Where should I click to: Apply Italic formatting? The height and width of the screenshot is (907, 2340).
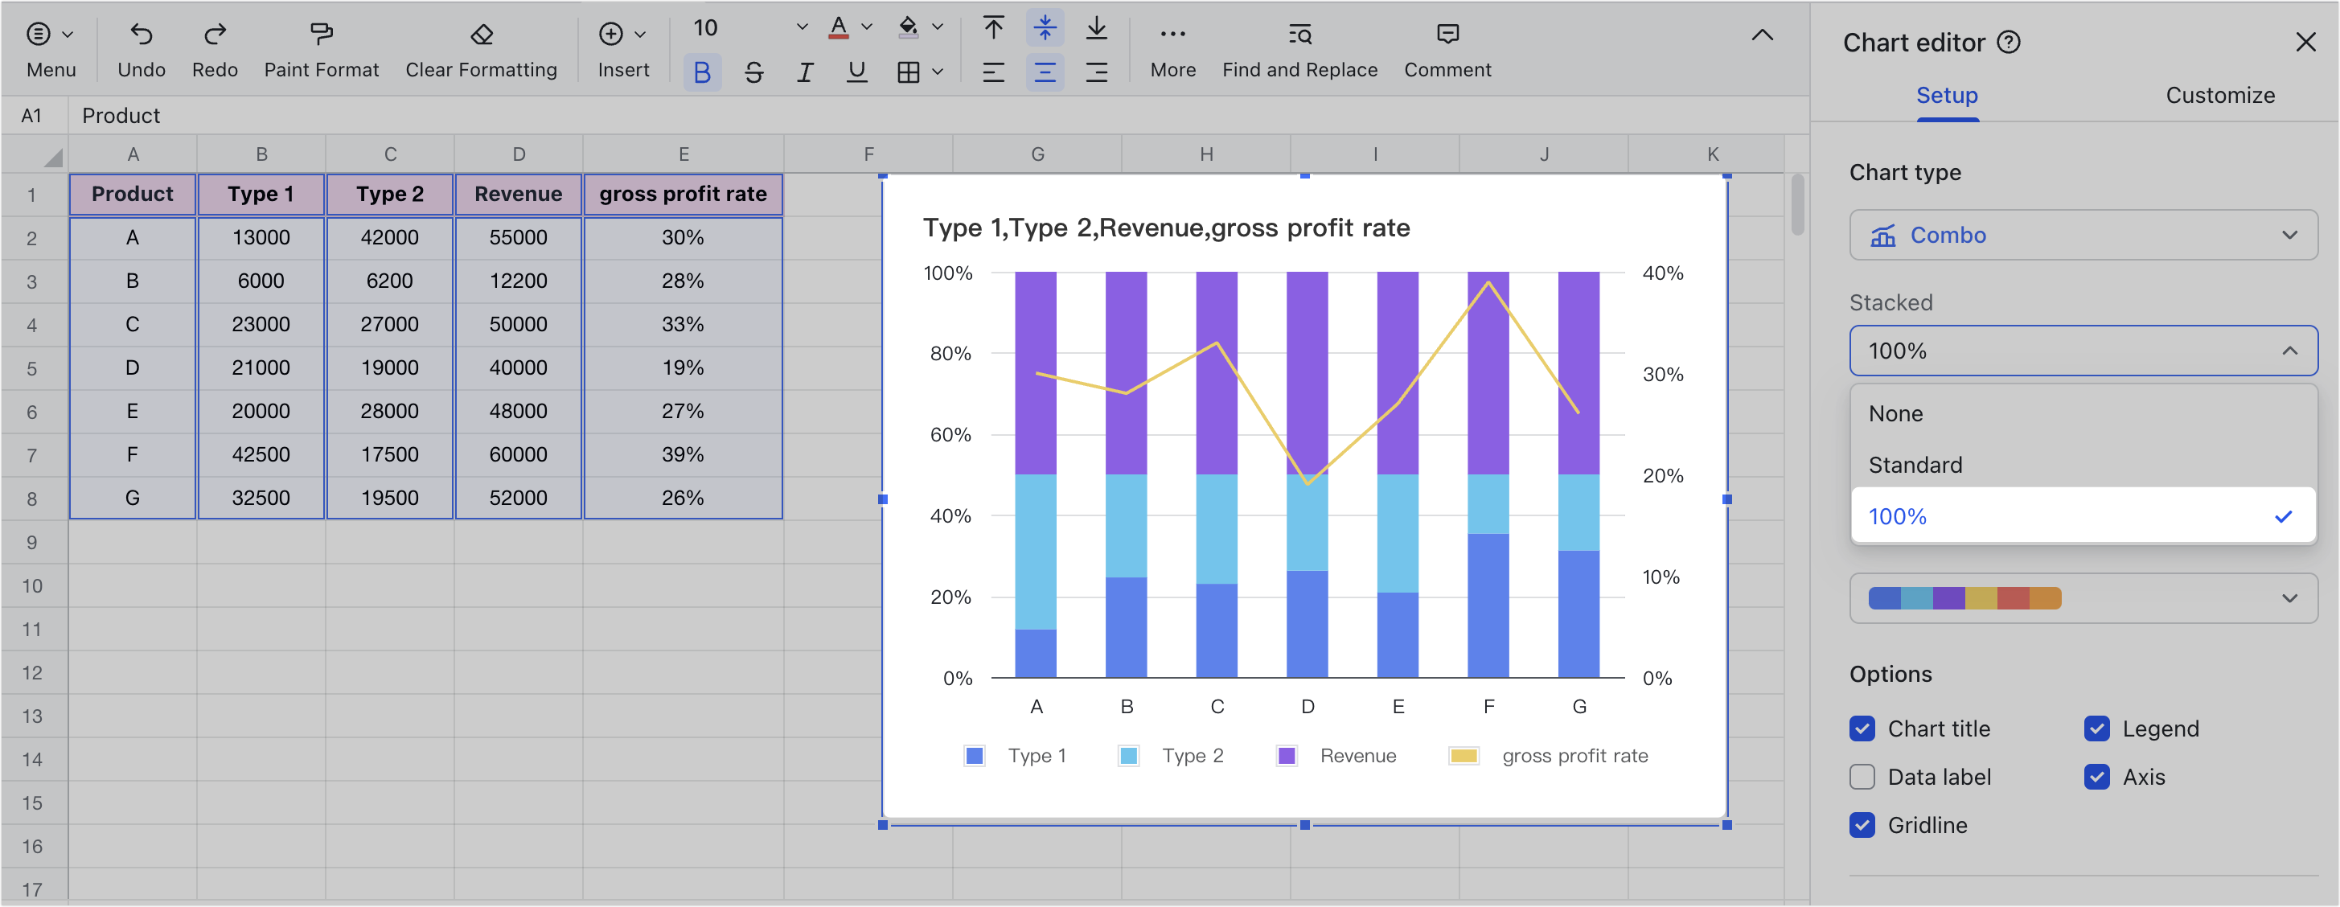coord(805,72)
